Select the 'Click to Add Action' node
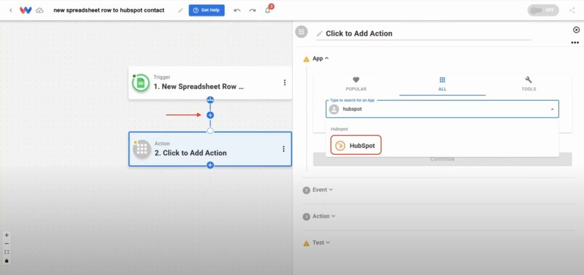Image resolution: width=584 pixels, height=275 pixels. [210, 149]
